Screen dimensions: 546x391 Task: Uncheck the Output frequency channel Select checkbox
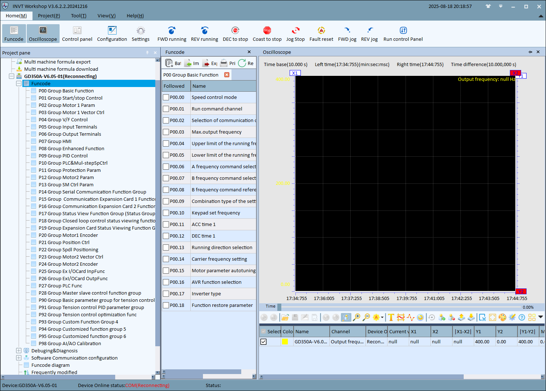tap(264, 342)
